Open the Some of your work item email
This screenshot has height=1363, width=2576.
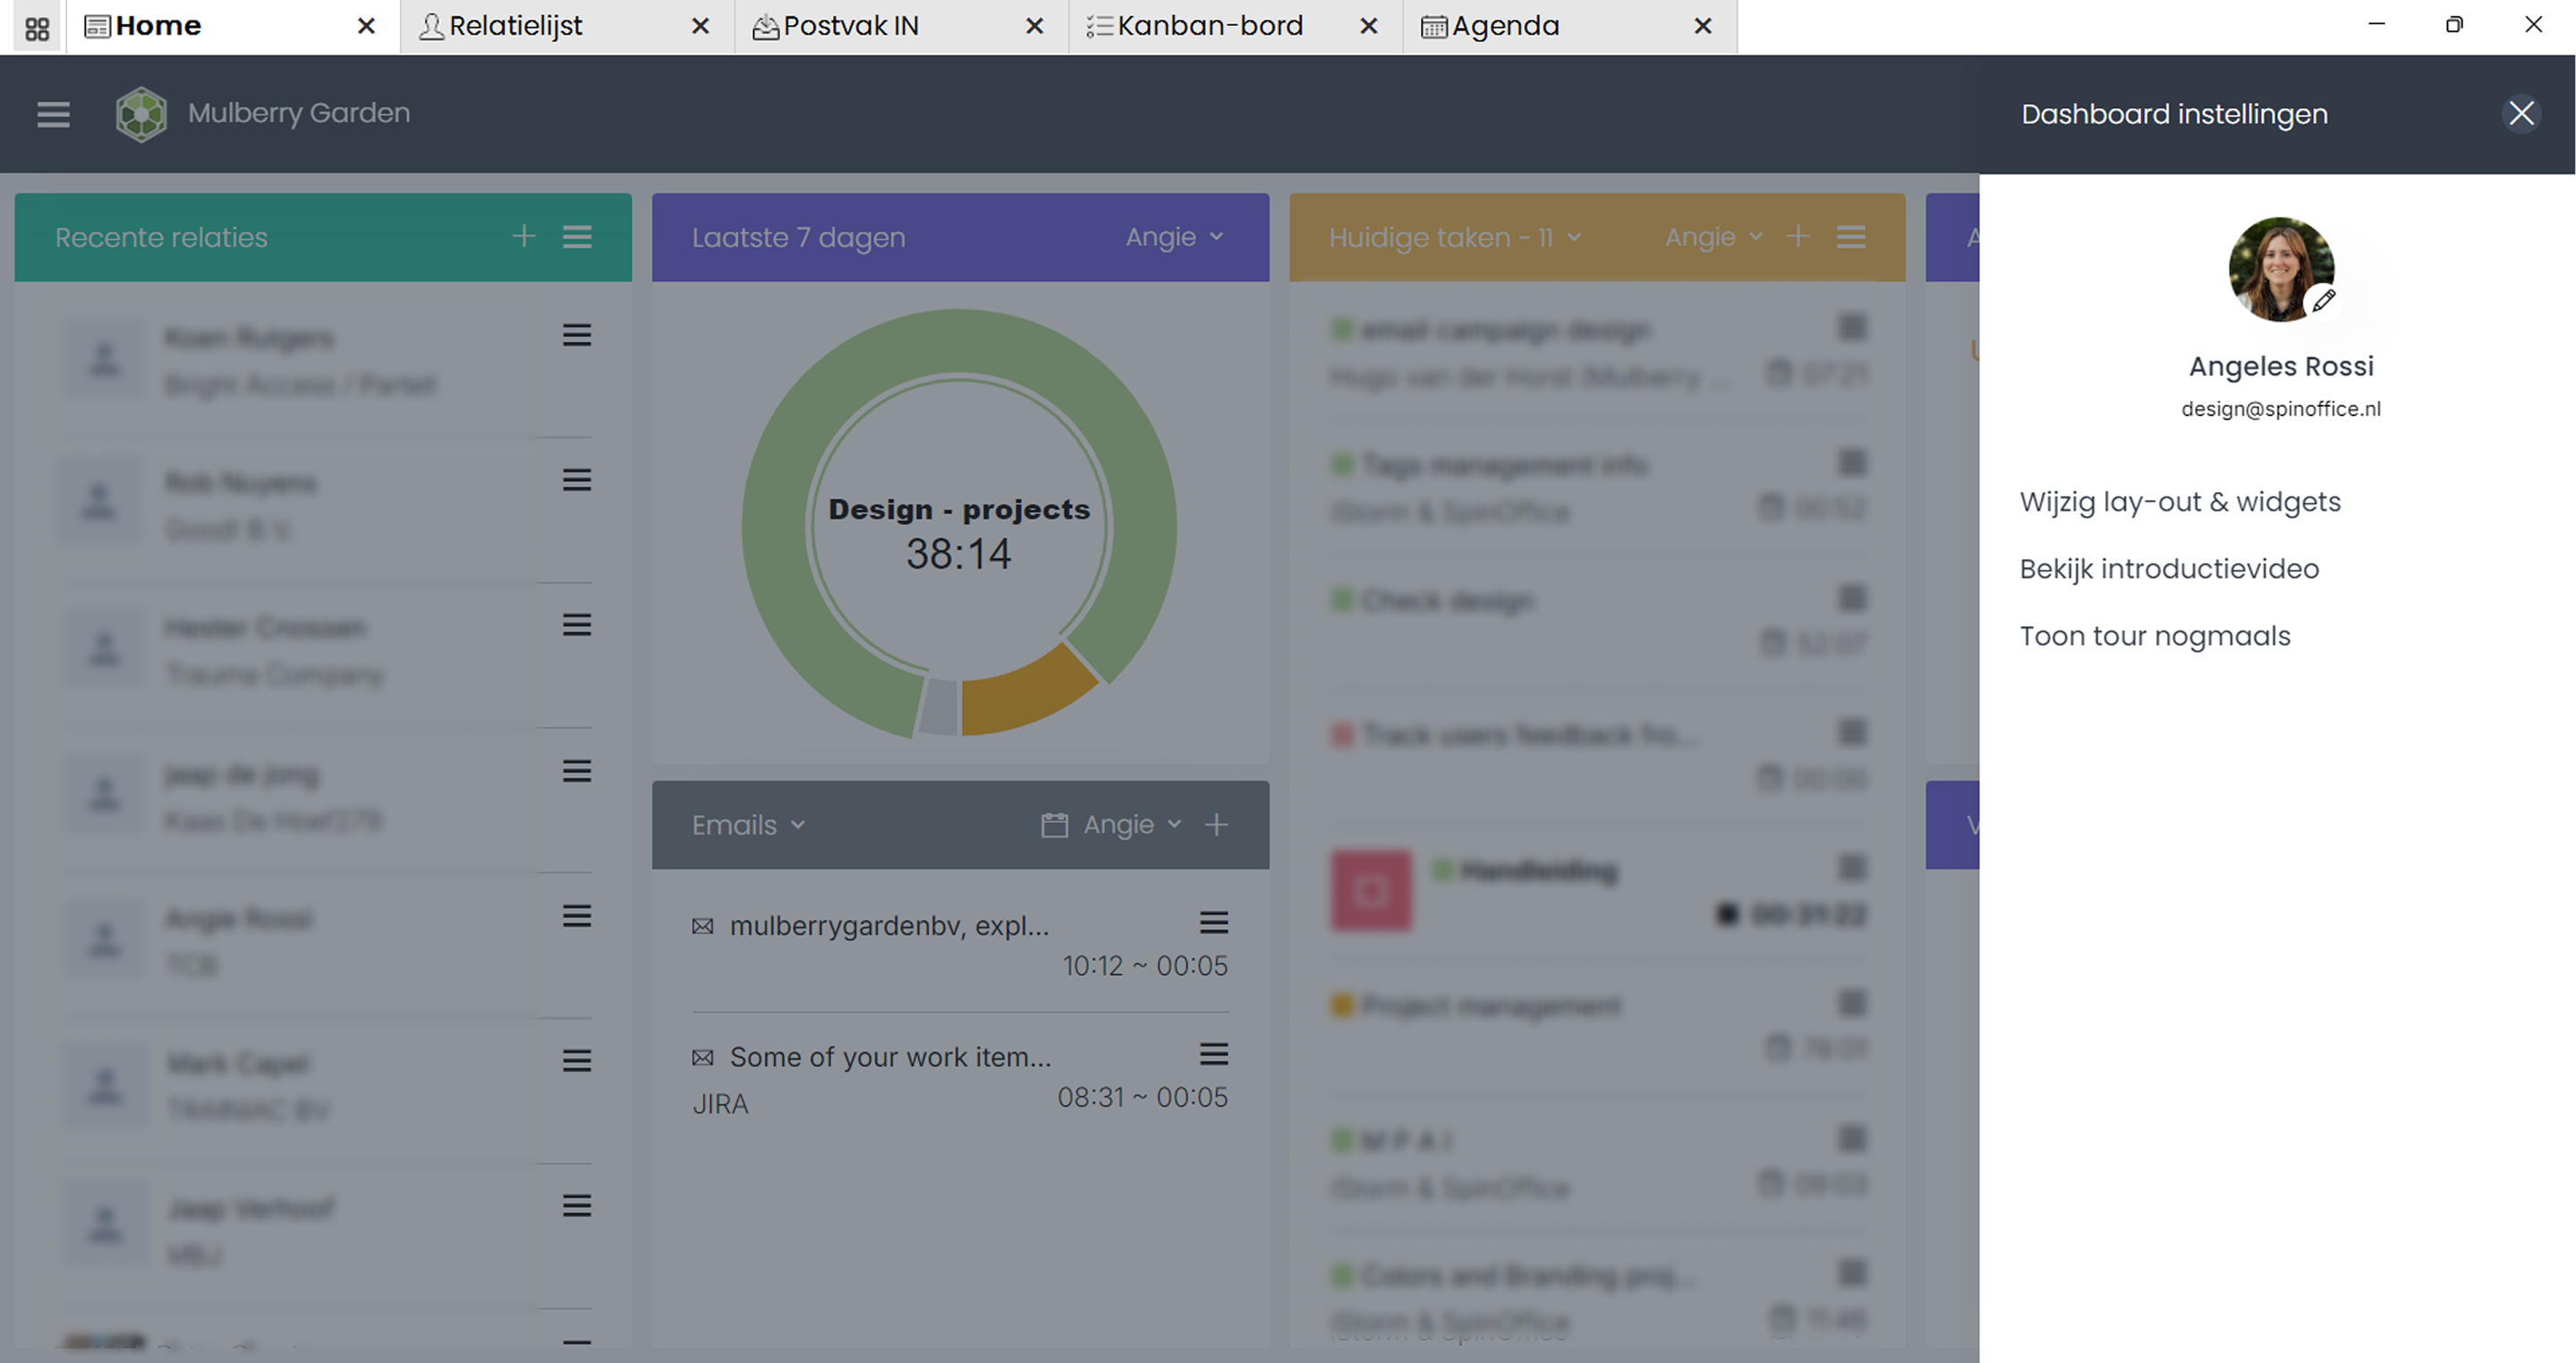[890, 1057]
